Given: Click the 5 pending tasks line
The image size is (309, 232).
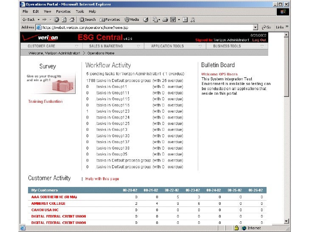Looking at the screenshot, I should [x=135, y=74].
